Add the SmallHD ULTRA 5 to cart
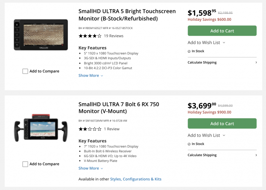 pyautogui.click(x=222, y=31)
